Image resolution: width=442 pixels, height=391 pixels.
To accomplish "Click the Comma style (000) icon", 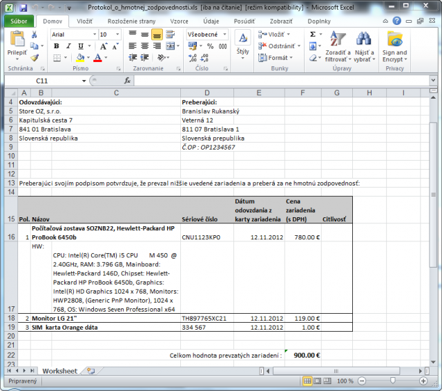I will (x=222, y=46).
